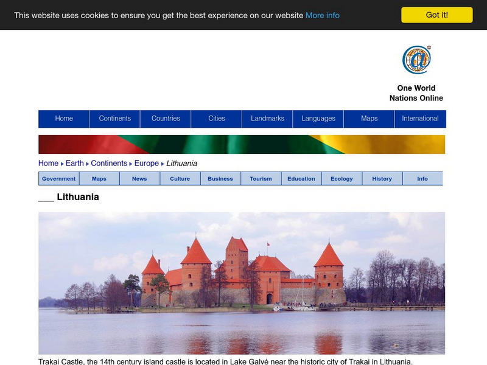Switch to the Ecology tab
Screen dimensions: 487x365
342,178
